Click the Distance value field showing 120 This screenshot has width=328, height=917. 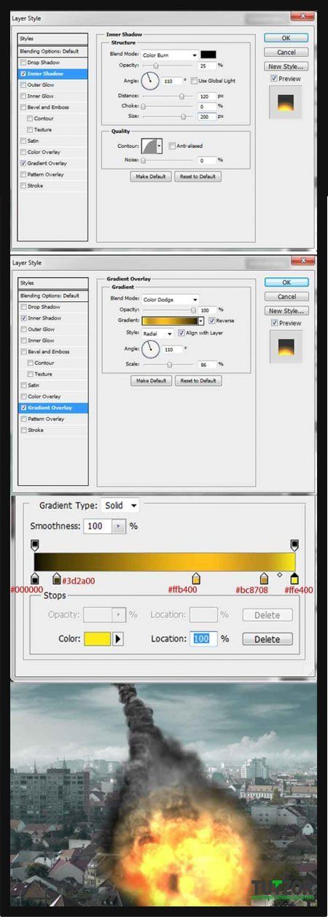click(206, 96)
